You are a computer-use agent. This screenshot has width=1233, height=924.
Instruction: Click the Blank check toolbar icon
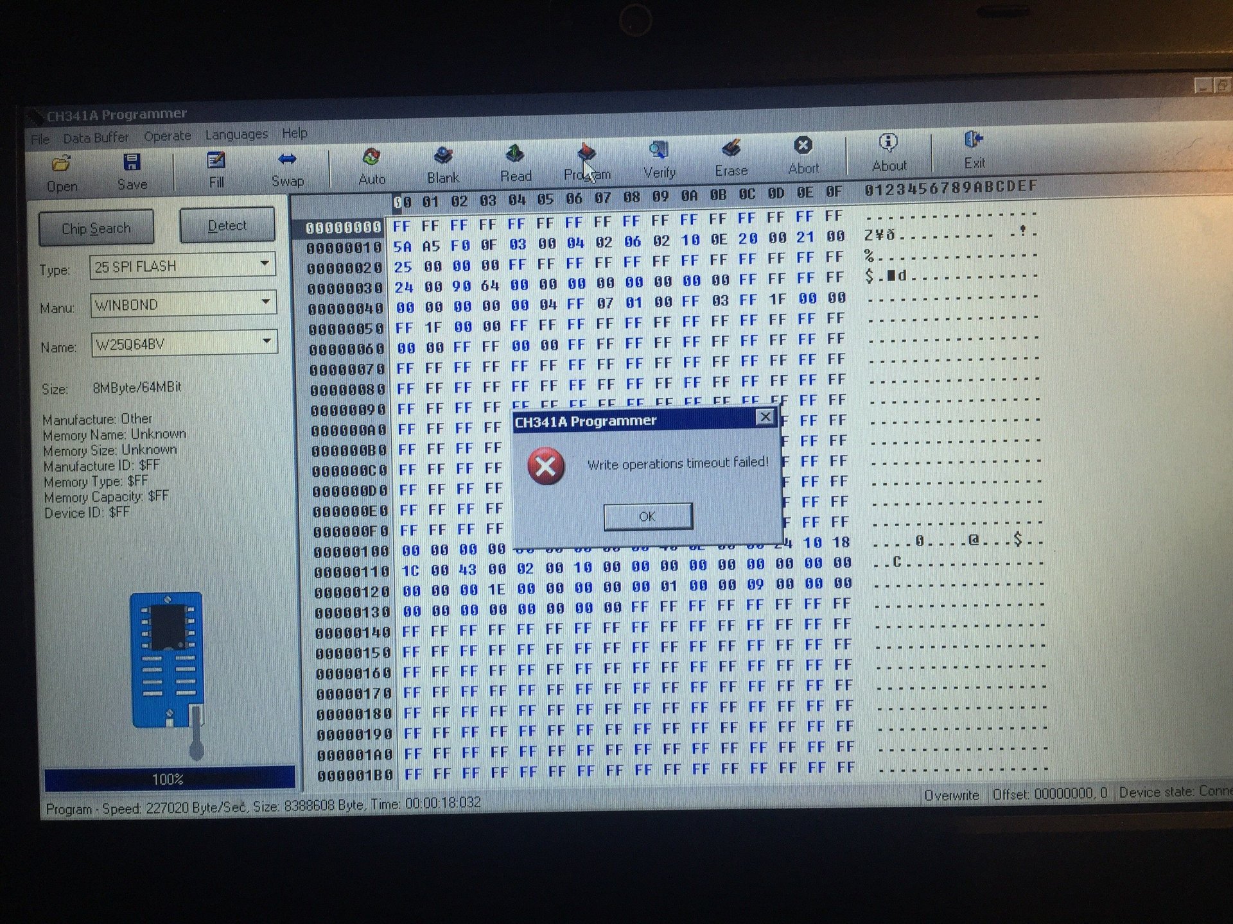[x=443, y=165]
